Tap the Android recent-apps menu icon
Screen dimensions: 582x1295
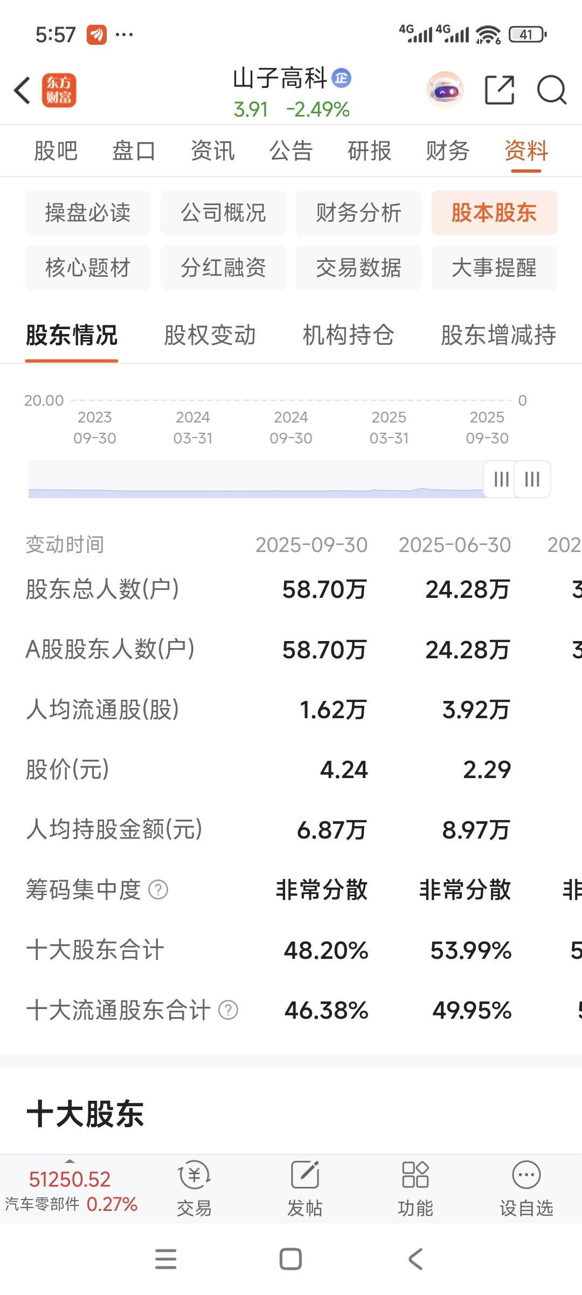[x=166, y=1259]
